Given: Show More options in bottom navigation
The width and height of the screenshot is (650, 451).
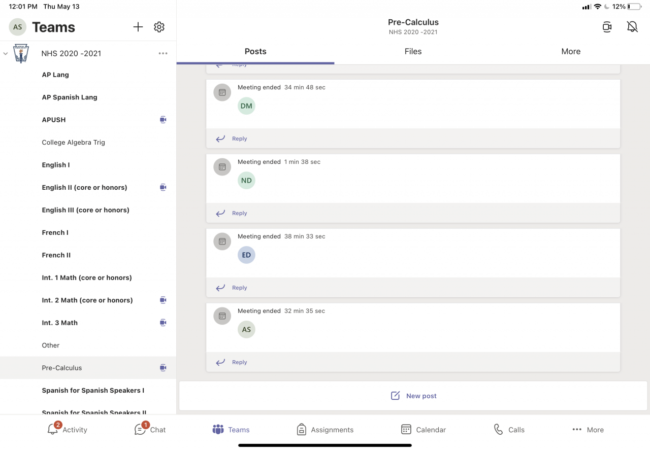Looking at the screenshot, I should pos(588,430).
